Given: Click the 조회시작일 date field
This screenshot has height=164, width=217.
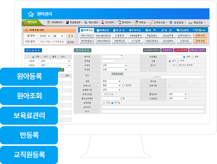Looking at the screenshot, I should point(45,42).
